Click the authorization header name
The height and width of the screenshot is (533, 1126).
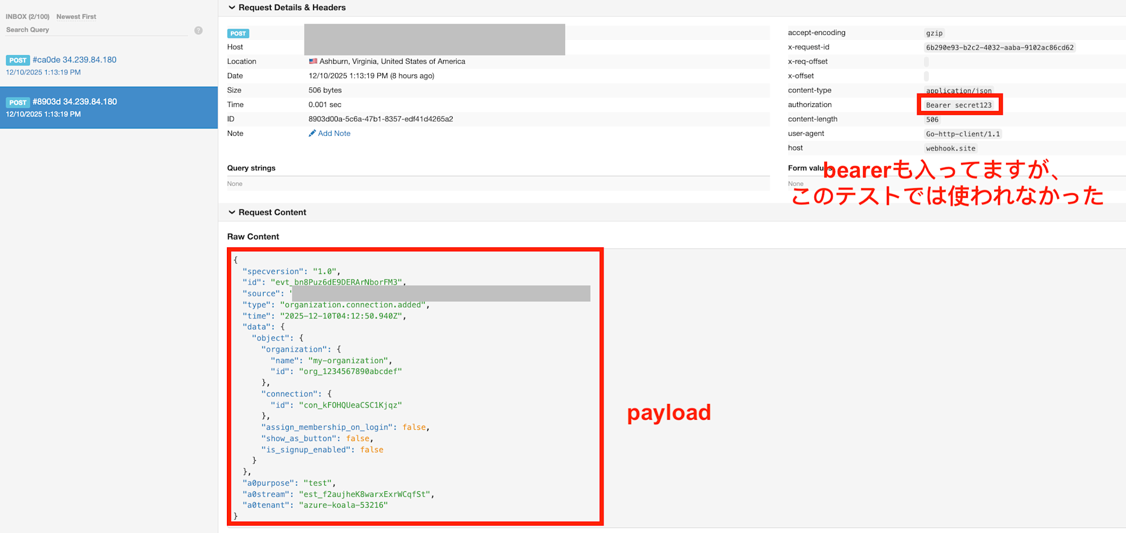[x=810, y=105]
